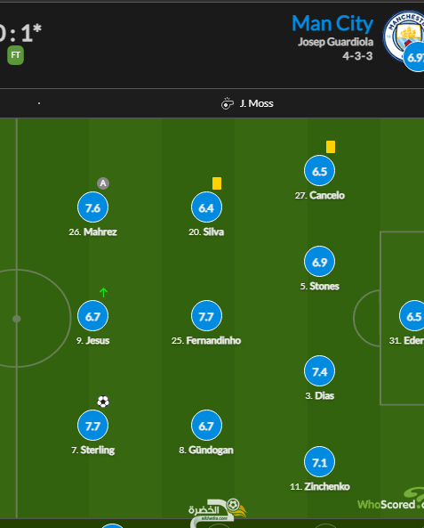Click referee name J. Moss

coord(257,103)
